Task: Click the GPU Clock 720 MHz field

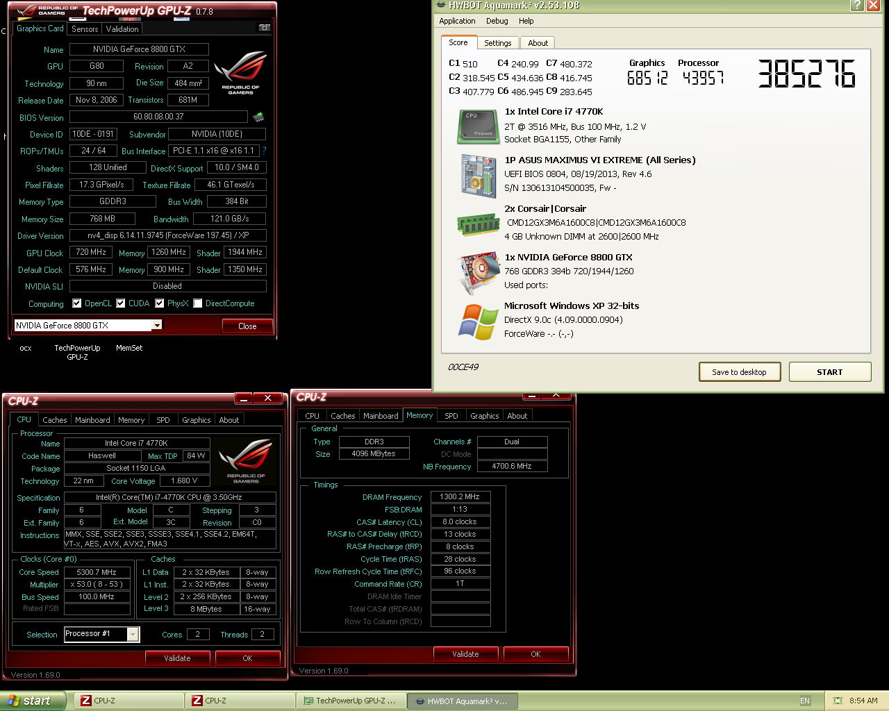Action: click(x=92, y=252)
